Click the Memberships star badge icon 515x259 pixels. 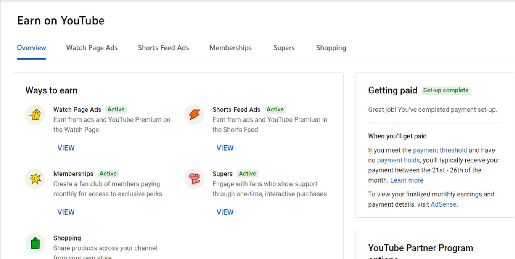pos(35,179)
